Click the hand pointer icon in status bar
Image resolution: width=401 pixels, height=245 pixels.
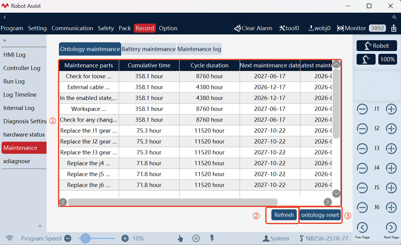[180, 239]
